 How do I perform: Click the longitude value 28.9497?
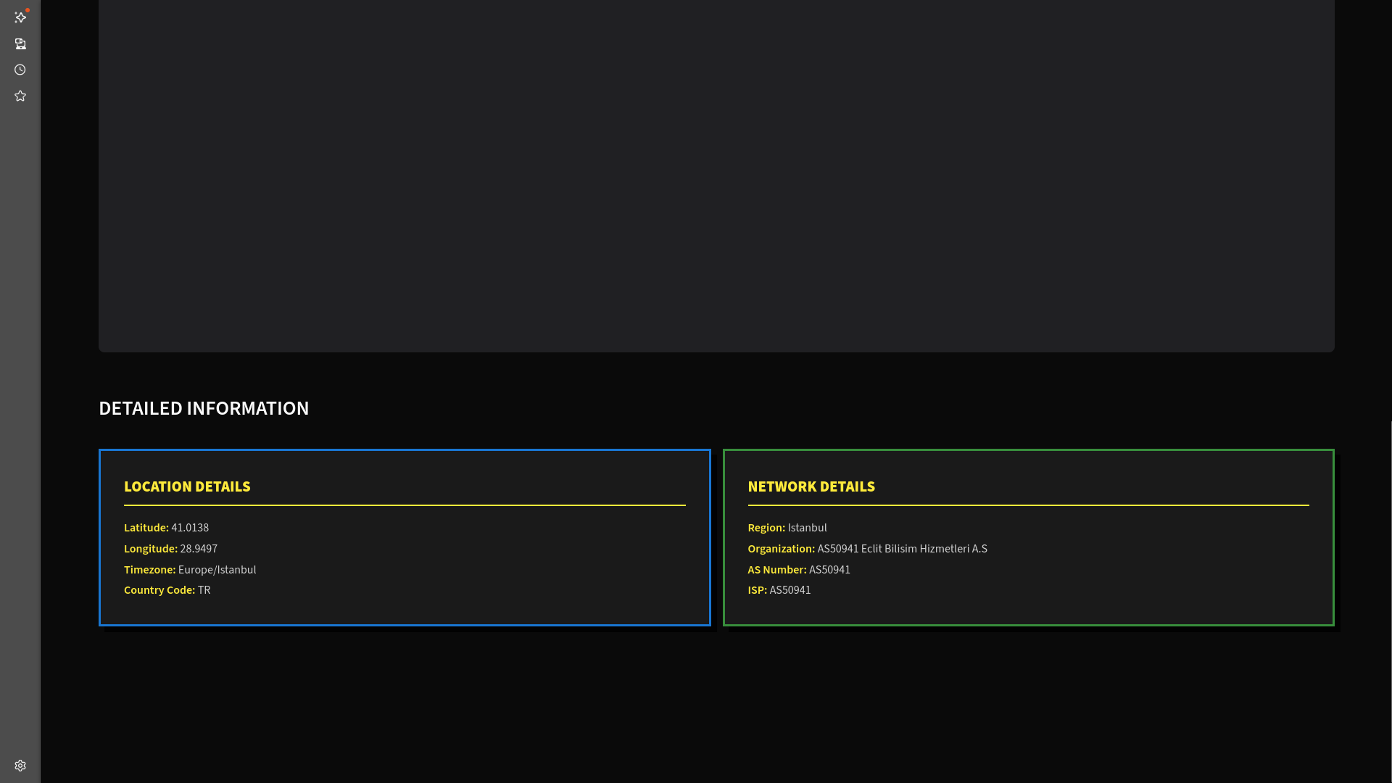click(x=199, y=549)
